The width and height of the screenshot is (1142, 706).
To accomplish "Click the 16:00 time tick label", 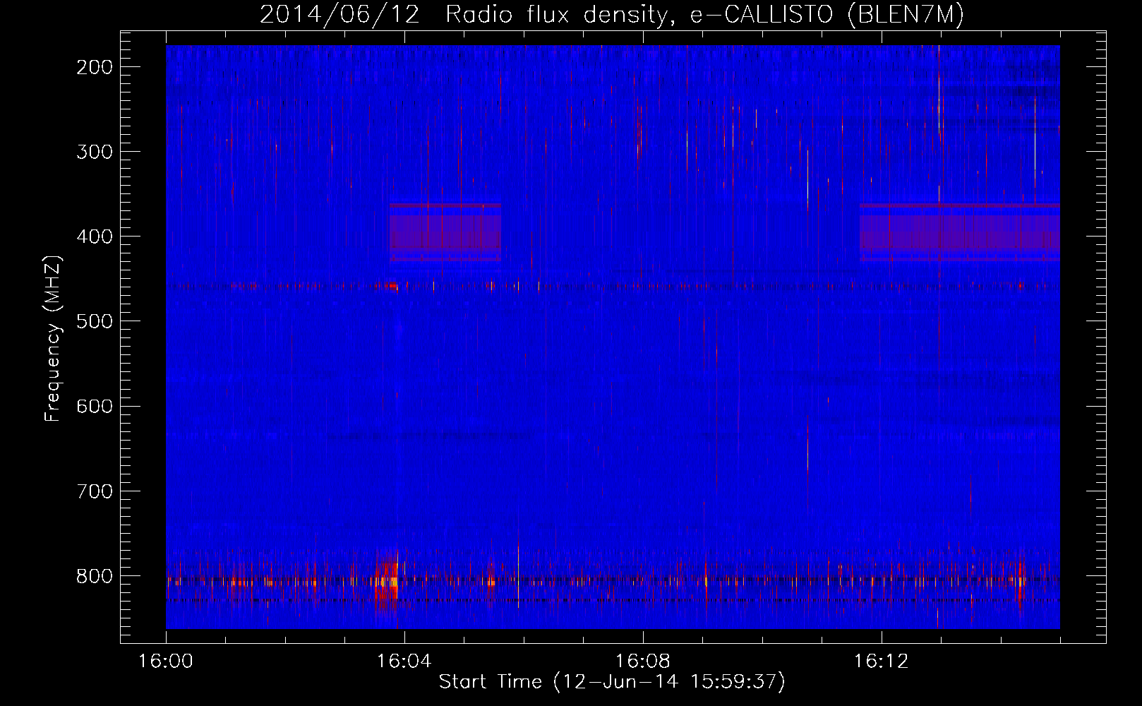I will (166, 662).
